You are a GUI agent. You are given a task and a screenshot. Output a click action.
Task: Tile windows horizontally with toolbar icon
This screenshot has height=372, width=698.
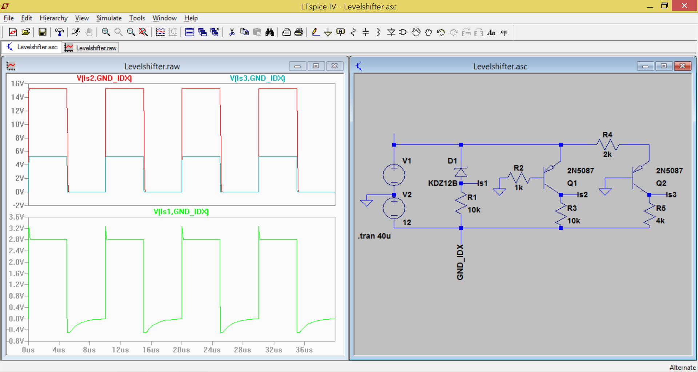pos(189,32)
